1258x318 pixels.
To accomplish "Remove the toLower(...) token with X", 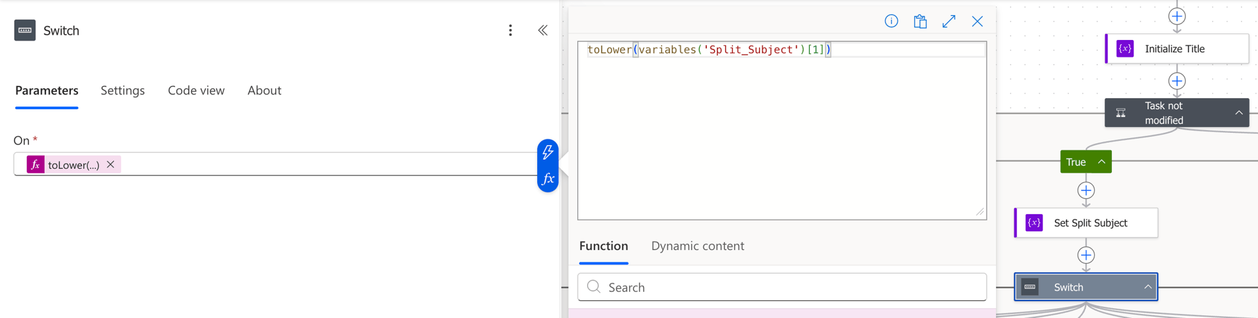I will click(x=111, y=164).
